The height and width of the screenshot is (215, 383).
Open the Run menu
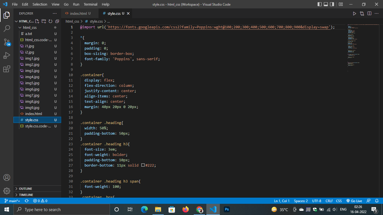[x=76, y=4]
